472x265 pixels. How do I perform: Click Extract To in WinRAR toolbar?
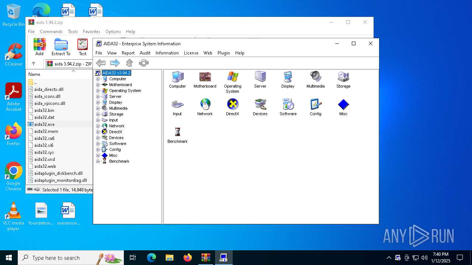coord(61,47)
